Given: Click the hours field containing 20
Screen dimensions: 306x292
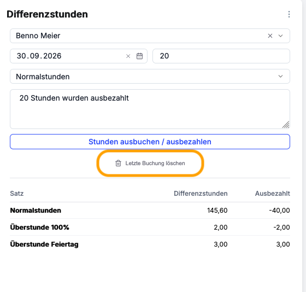Looking at the screenshot, I should coord(221,56).
